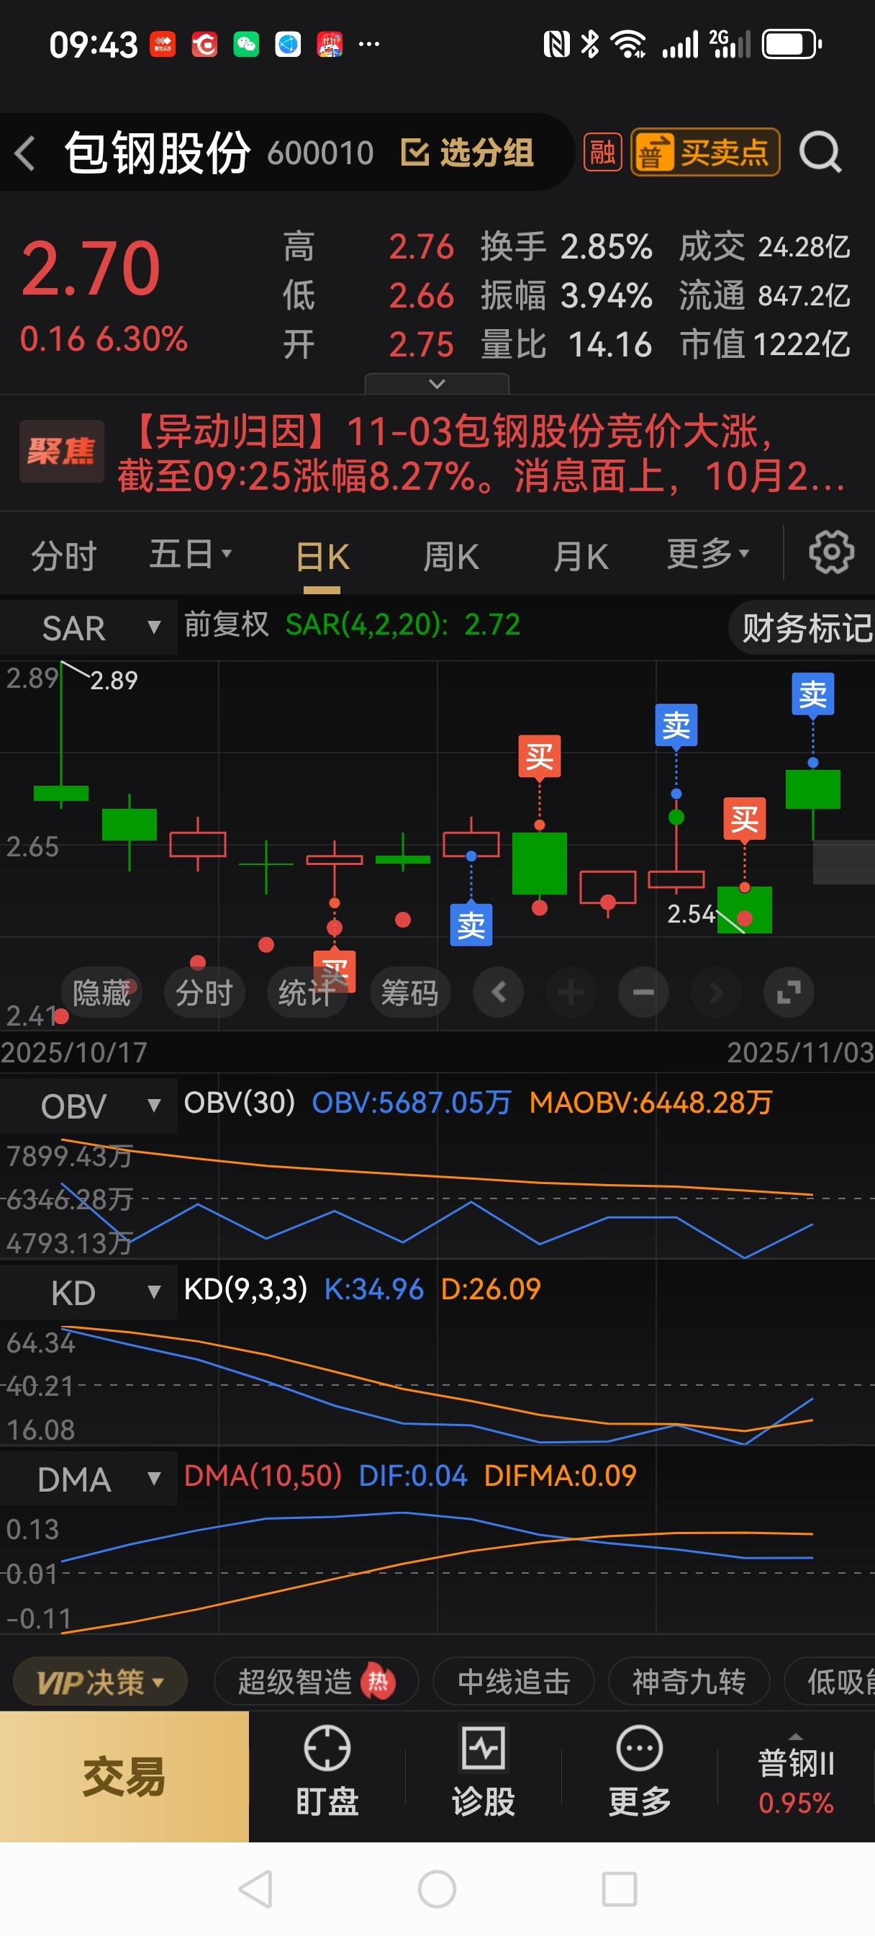Expand the 普钢II sector index

coord(796,1777)
